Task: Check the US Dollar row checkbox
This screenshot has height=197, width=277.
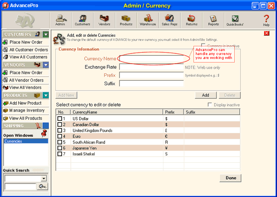Action: click(x=60, y=119)
